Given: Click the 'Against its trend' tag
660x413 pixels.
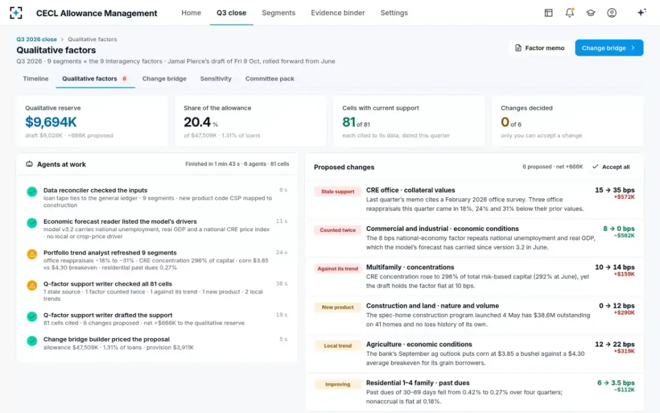Looking at the screenshot, I should click(x=337, y=269).
